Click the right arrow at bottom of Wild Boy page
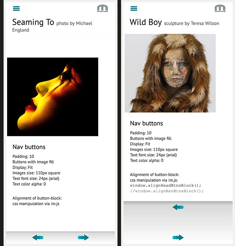Image resolution: width=235 pixels, height=246 pixels. (x=178, y=237)
